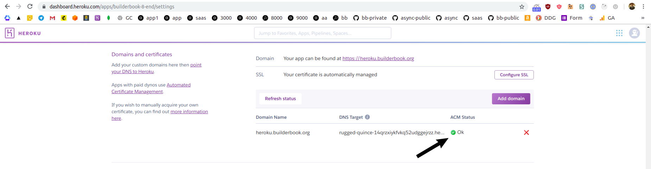Open the bb-private GitHub bookmark
This screenshot has height=169, width=651.
pos(370,18)
